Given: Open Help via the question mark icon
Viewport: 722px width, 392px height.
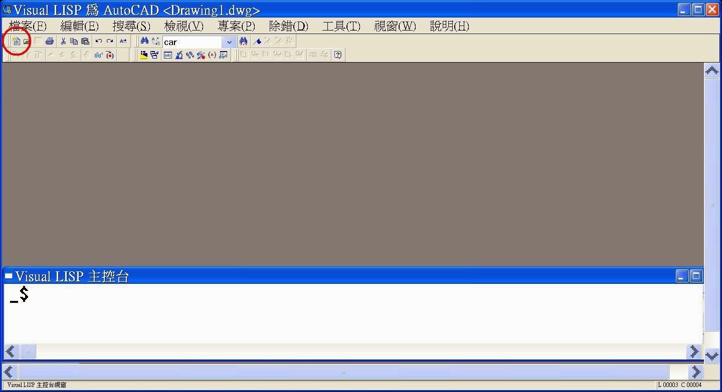Looking at the screenshot, I should 337,55.
